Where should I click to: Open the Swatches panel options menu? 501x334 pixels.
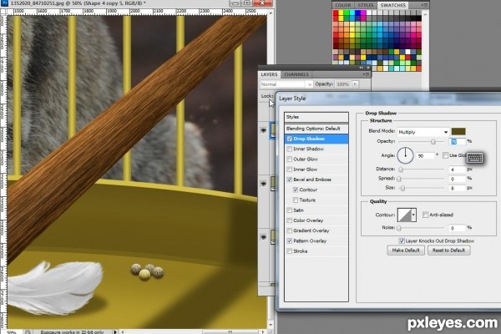click(424, 5)
